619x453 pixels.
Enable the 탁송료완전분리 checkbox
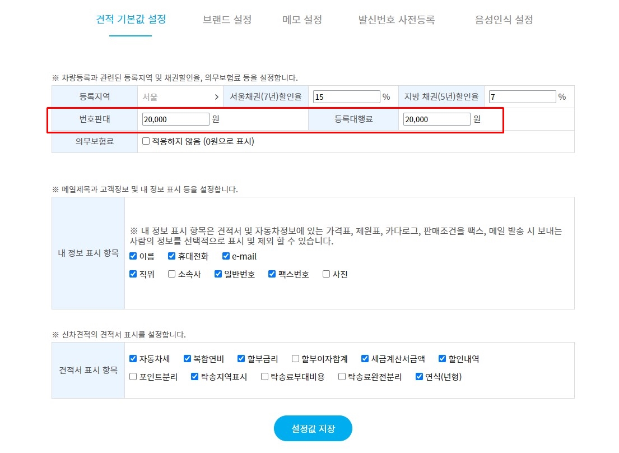[x=342, y=376]
